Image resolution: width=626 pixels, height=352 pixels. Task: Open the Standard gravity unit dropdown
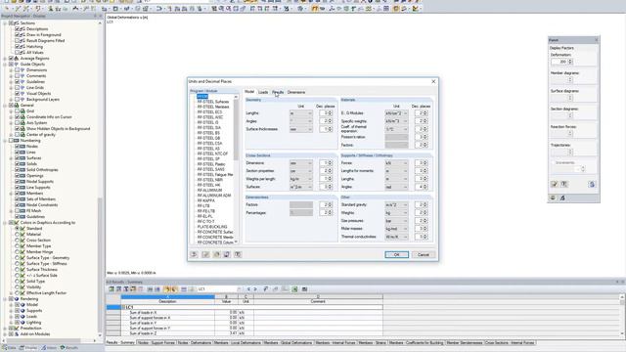[x=396, y=204]
